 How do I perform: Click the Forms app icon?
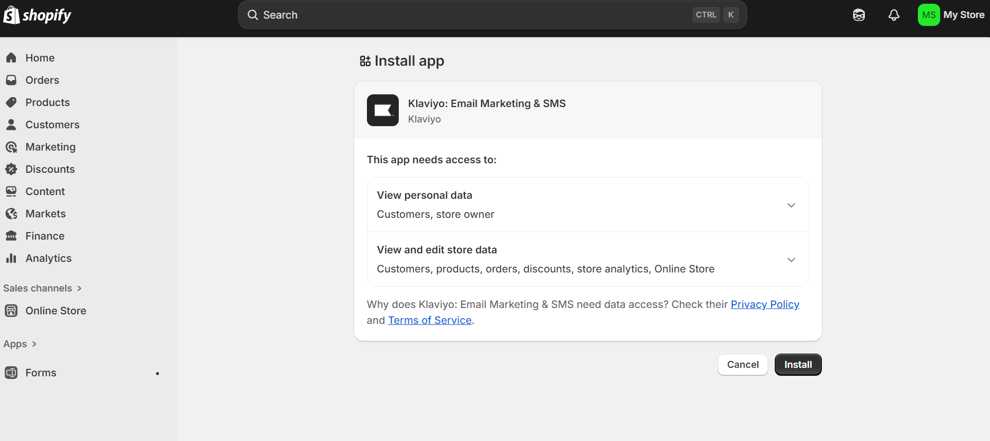pos(11,373)
